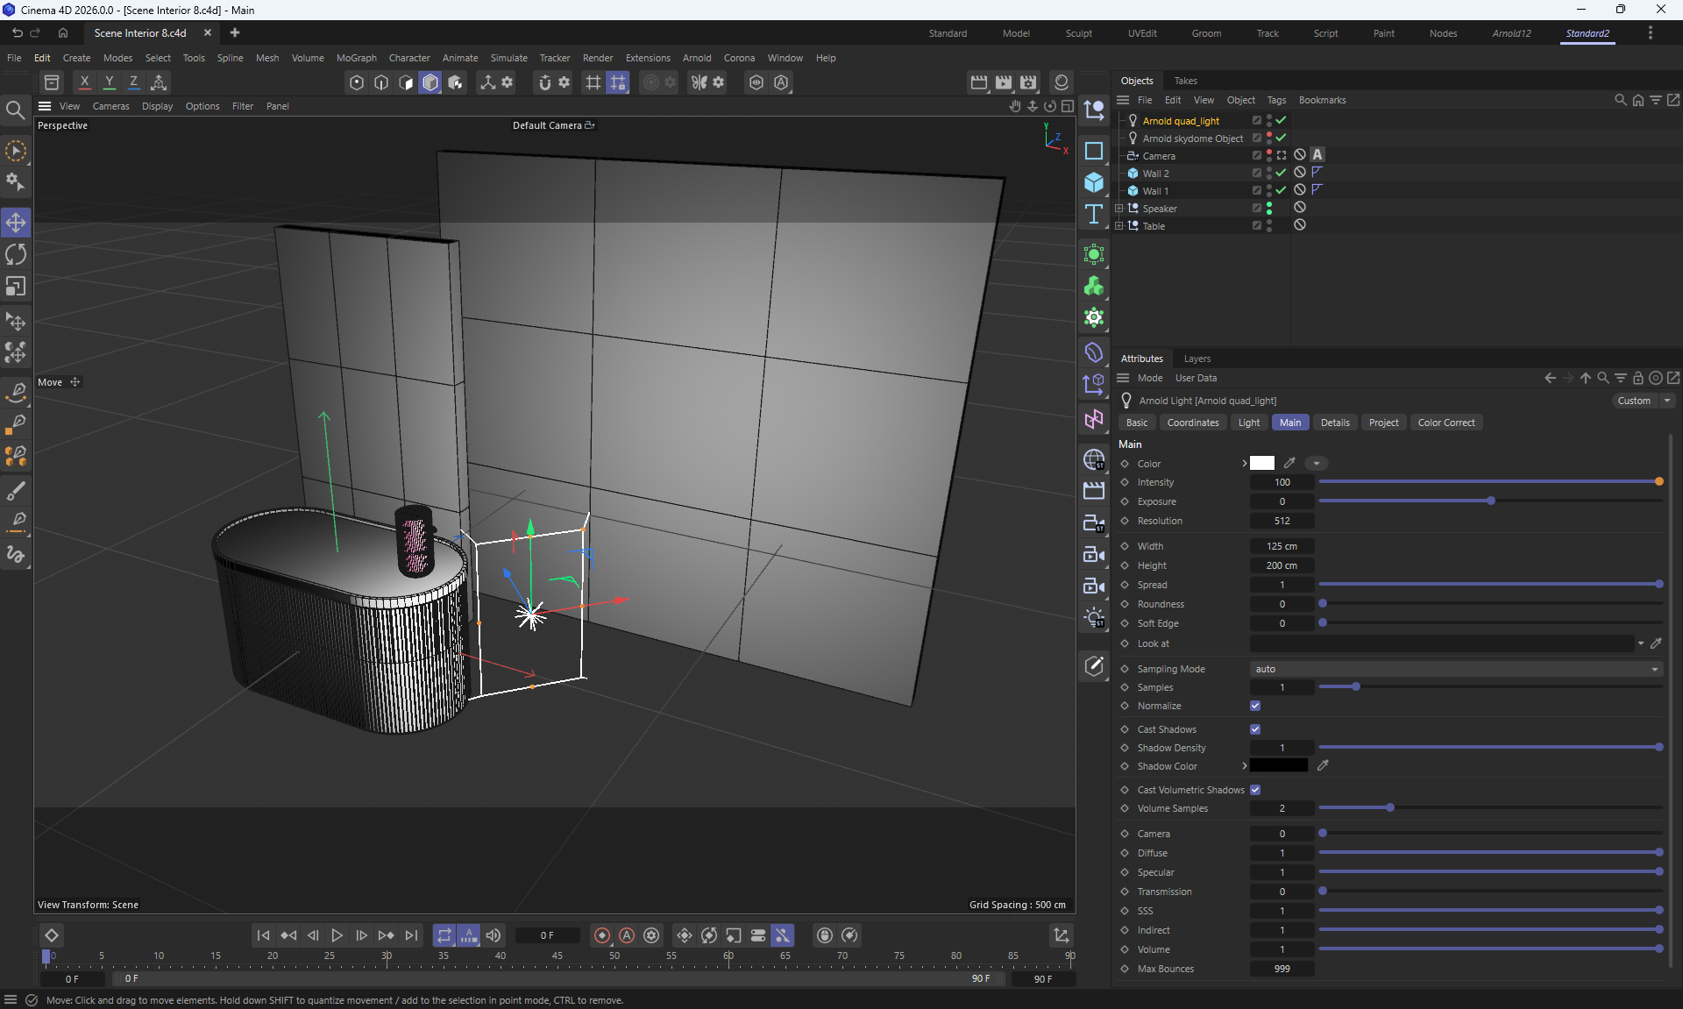Open the Custom mode dropdown
Image resolution: width=1683 pixels, height=1009 pixels.
[x=1643, y=401]
